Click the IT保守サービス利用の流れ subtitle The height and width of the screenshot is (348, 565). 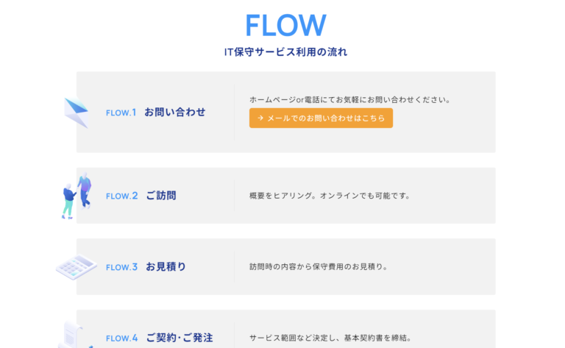pos(285,52)
